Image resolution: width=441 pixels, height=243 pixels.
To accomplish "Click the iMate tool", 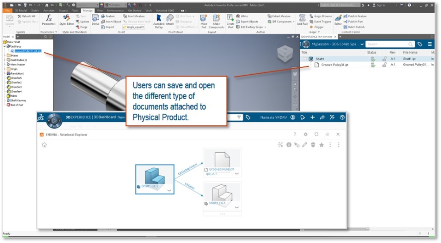I will (242, 16).
